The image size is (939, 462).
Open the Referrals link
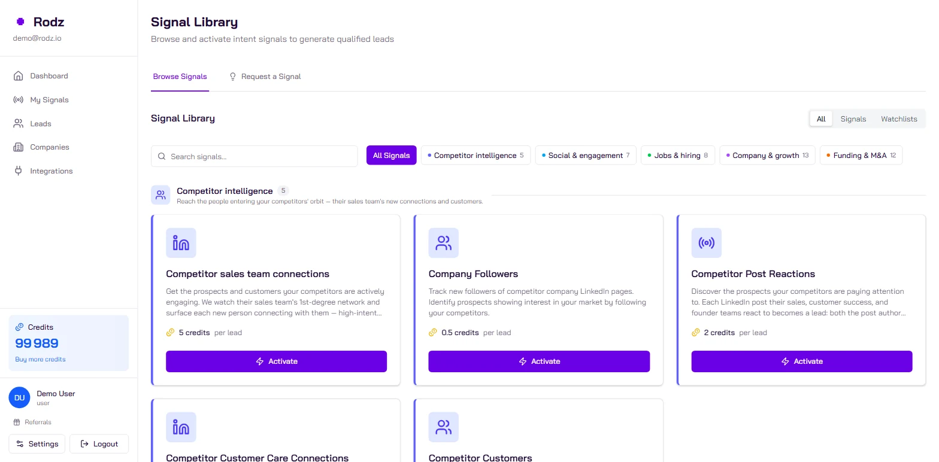(x=32, y=423)
